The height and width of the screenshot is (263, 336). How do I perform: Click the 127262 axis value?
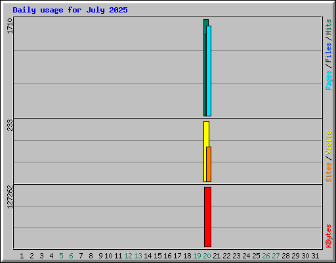(10, 197)
